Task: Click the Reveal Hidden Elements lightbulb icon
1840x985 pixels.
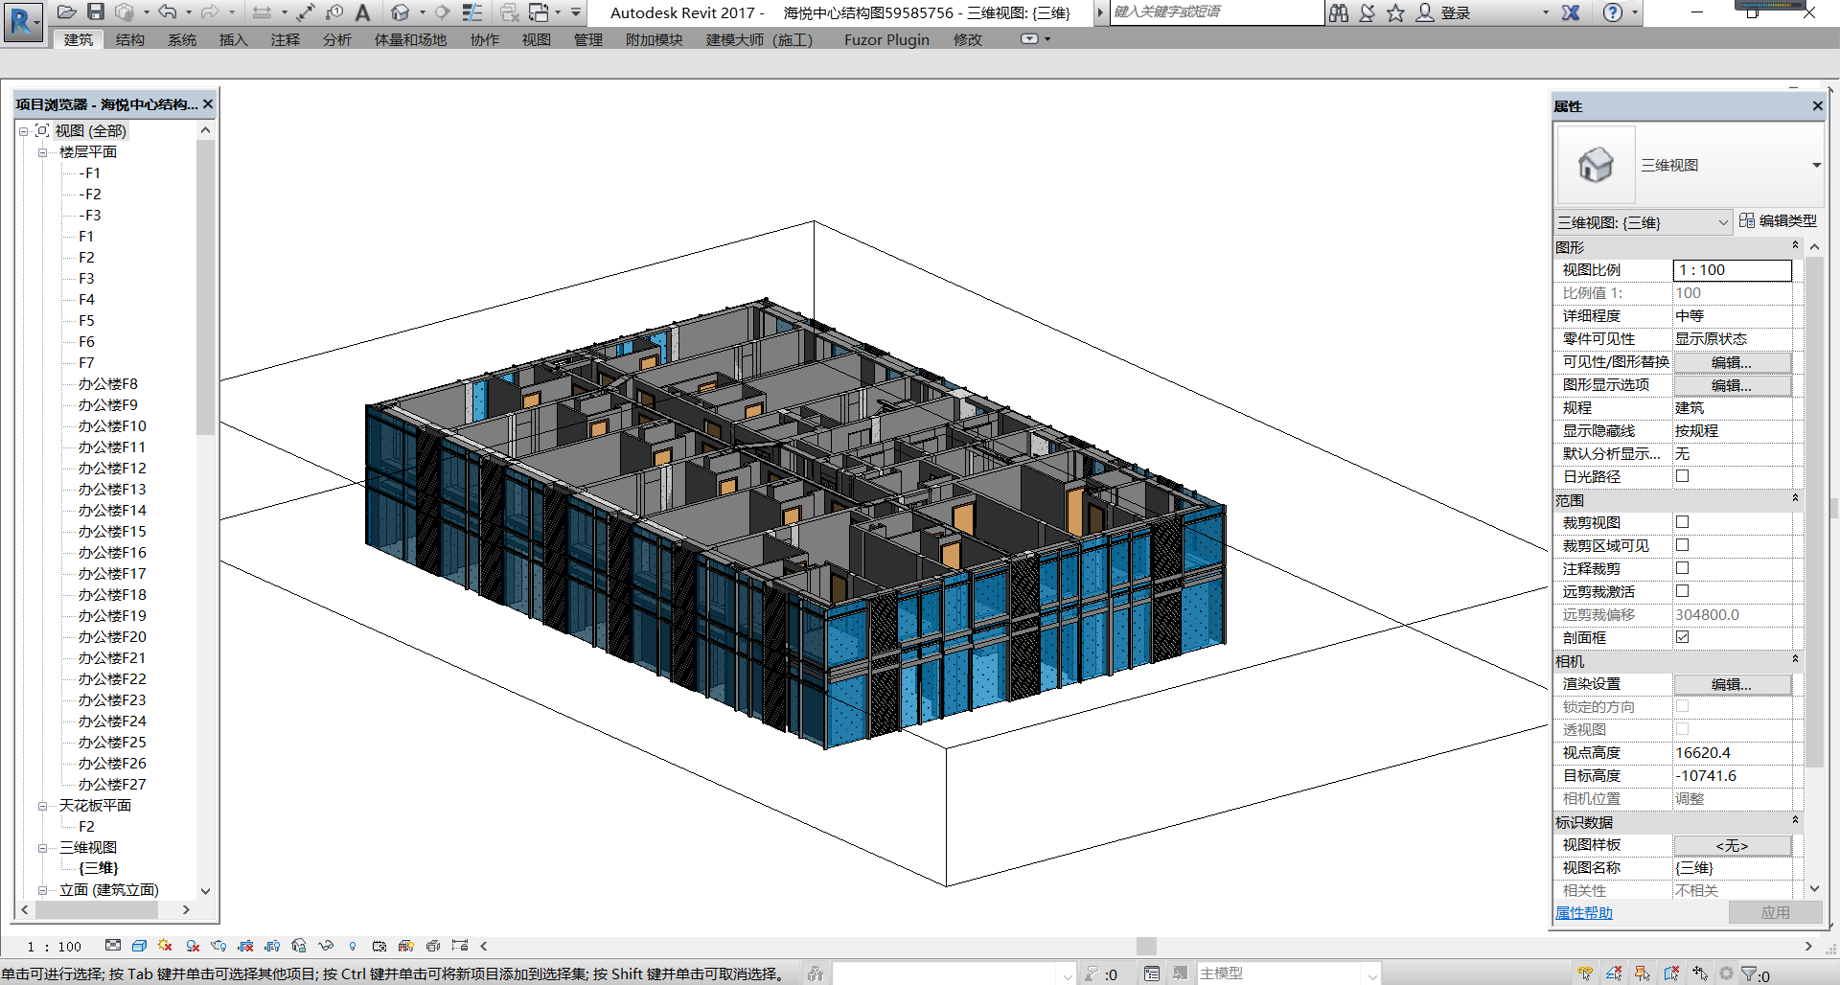Action: (x=353, y=946)
